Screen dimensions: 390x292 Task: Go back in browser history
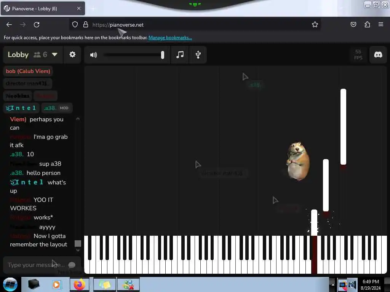(9, 25)
